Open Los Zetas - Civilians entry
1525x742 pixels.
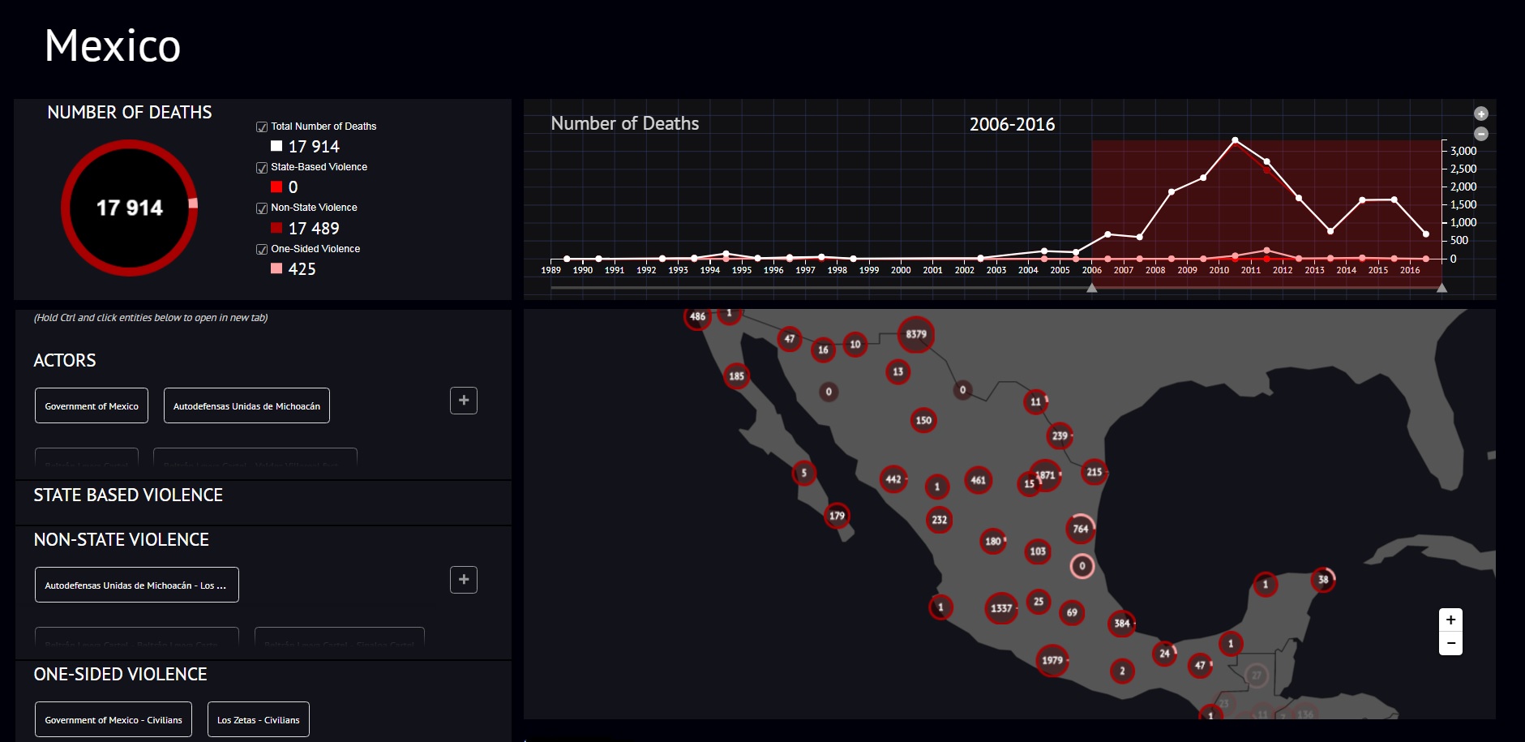click(259, 719)
